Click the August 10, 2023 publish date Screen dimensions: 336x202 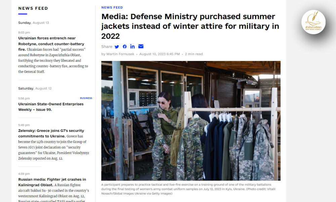[x=159, y=54]
